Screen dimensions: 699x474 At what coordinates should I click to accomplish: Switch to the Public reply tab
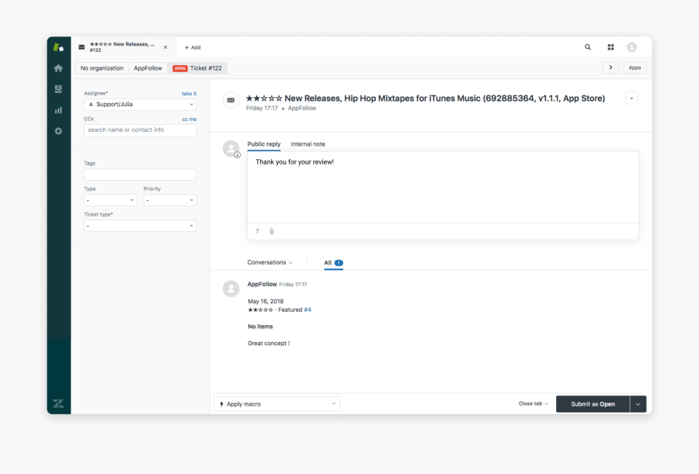pyautogui.click(x=264, y=144)
